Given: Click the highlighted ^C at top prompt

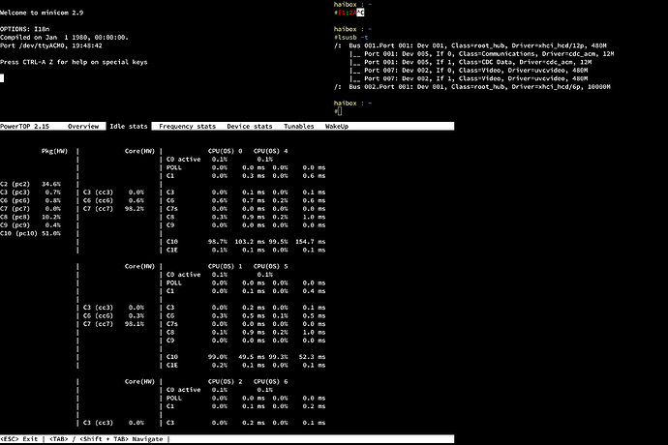Looking at the screenshot, I should [x=360, y=13].
